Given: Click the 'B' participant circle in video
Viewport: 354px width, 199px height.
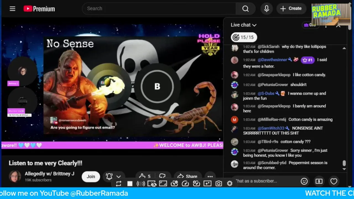Looking at the screenshot, I should coord(157,86).
